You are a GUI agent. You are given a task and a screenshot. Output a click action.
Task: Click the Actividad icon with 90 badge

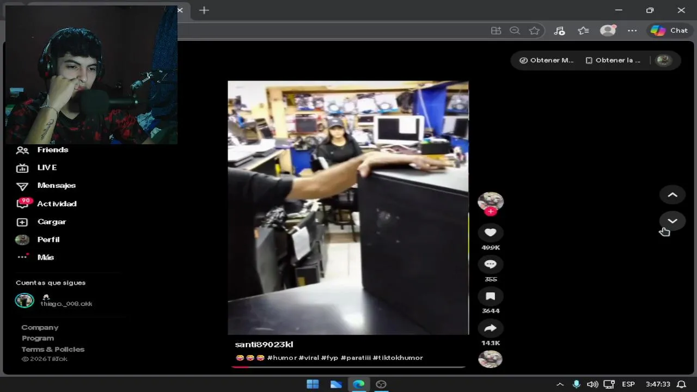click(23, 204)
